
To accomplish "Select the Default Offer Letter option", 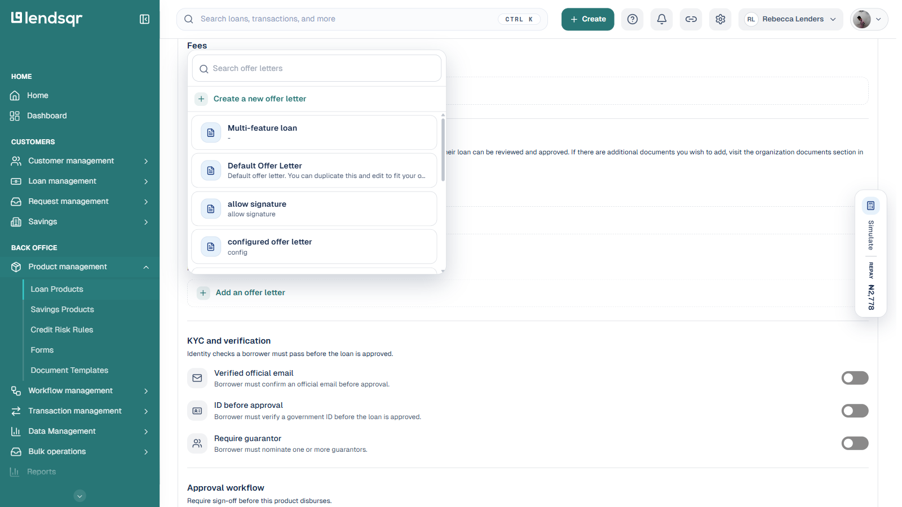I will click(x=314, y=171).
